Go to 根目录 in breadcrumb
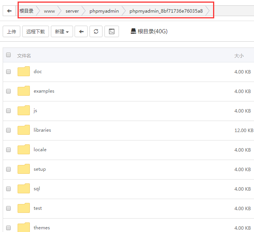Viewport: 254px width, 232px height. pos(26,11)
